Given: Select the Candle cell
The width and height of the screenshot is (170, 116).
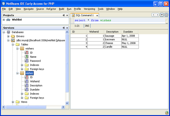Looking at the screenshot, I should coord(113,47).
